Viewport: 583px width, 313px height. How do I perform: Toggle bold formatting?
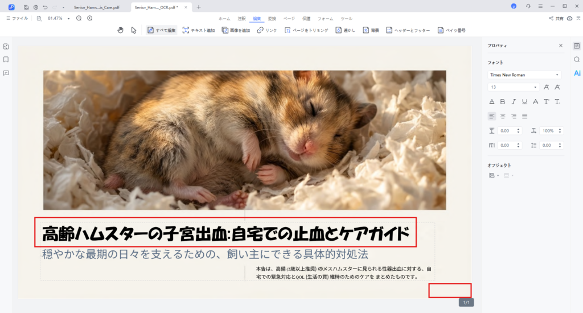pyautogui.click(x=503, y=102)
